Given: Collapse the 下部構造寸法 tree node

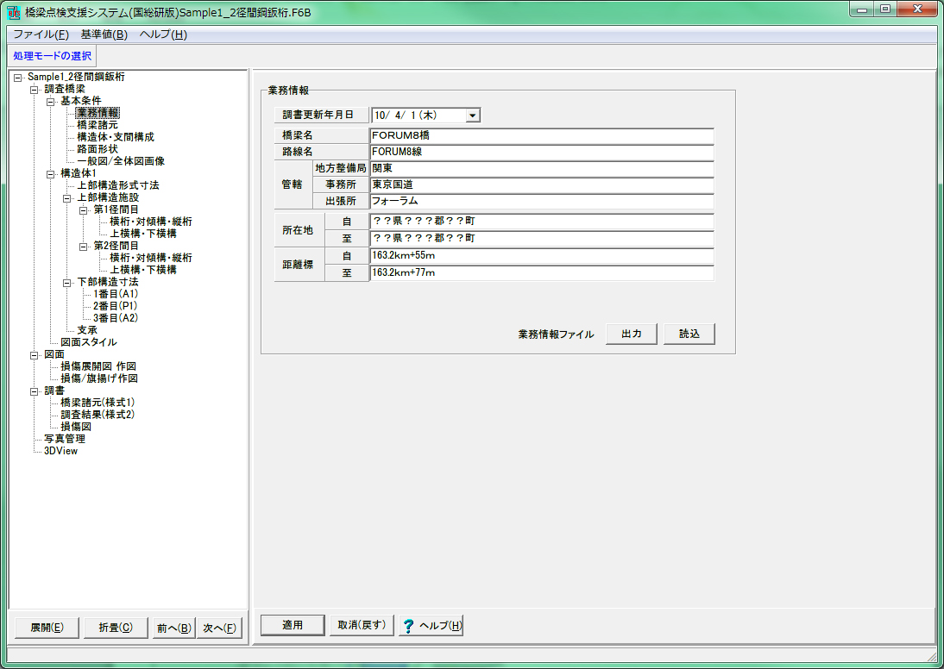Looking at the screenshot, I should pyautogui.click(x=66, y=283).
